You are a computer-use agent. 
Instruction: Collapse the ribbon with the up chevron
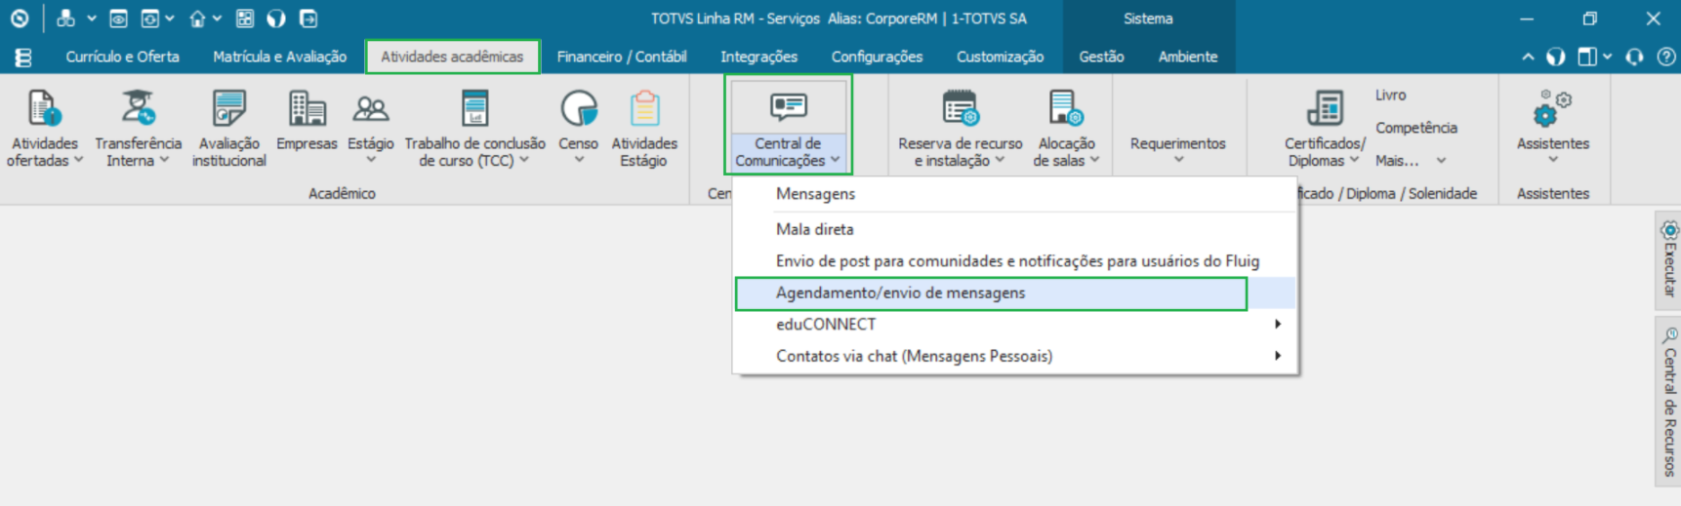[1528, 57]
